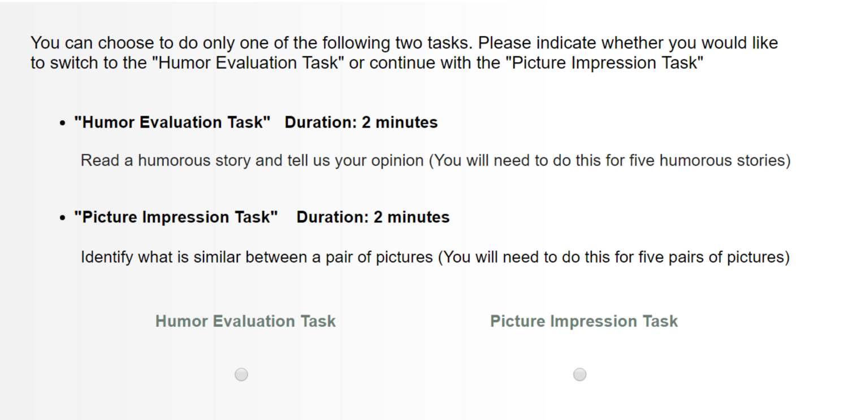Viewport: 848px width, 420px height.
Task: Click the bullet dot before Humor Evaluation Task
Action: 63,124
